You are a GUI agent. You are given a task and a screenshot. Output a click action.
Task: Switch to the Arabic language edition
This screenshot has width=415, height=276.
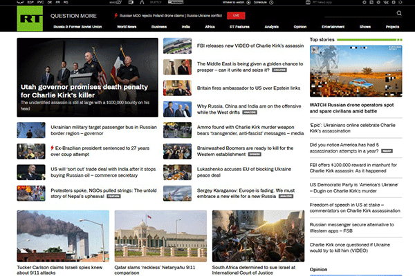20,2
